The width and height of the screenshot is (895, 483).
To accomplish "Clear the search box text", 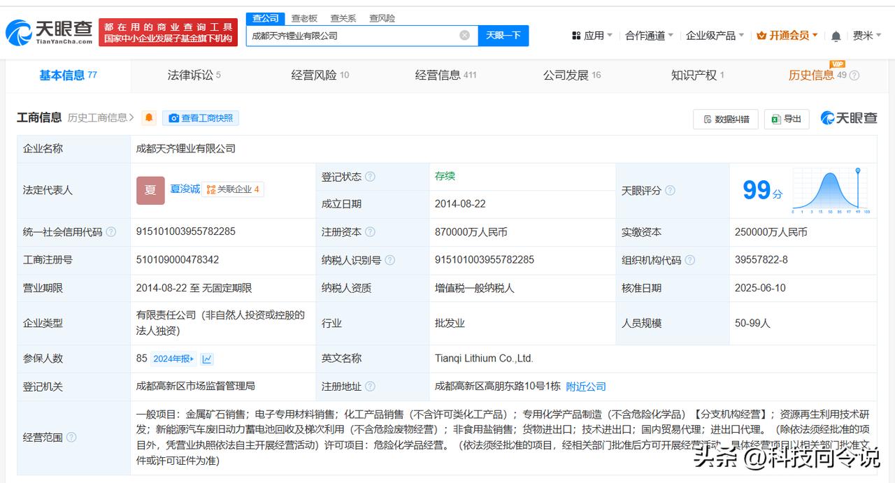I will [464, 35].
